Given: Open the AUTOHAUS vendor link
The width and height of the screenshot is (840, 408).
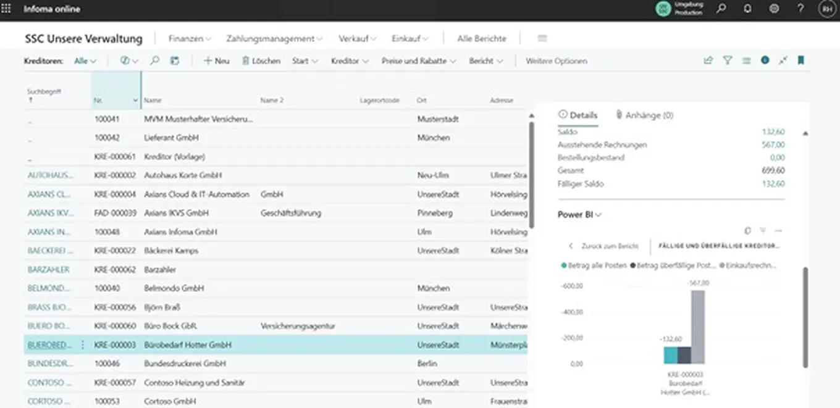Looking at the screenshot, I should click(50, 175).
